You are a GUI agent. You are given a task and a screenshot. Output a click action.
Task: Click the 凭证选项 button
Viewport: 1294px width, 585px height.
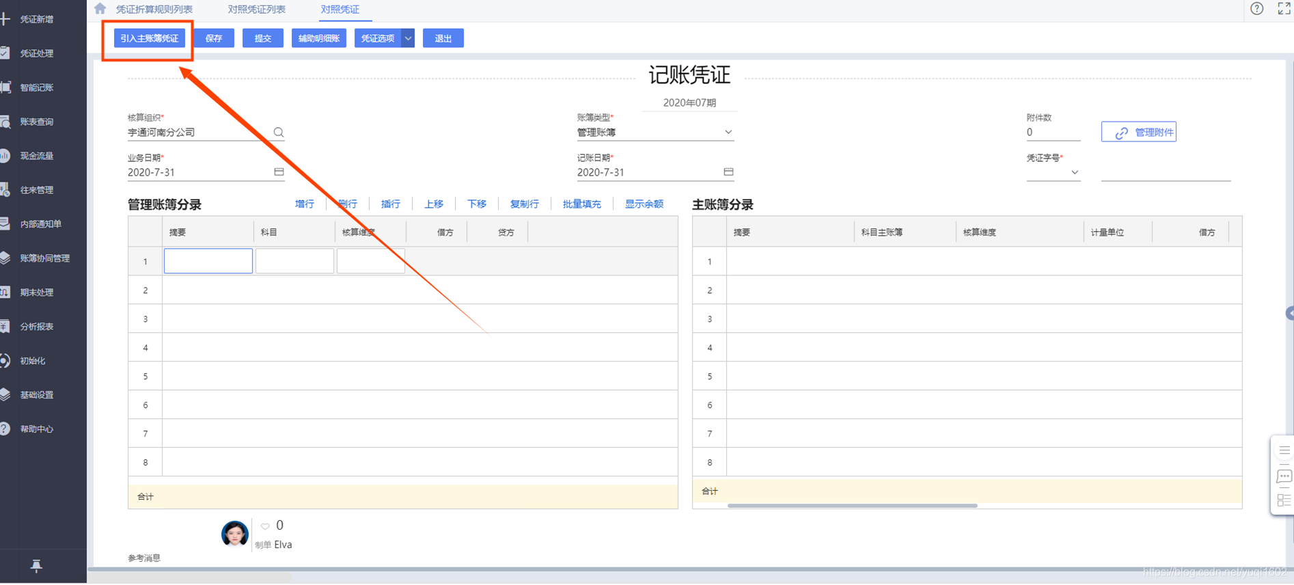[x=378, y=38]
